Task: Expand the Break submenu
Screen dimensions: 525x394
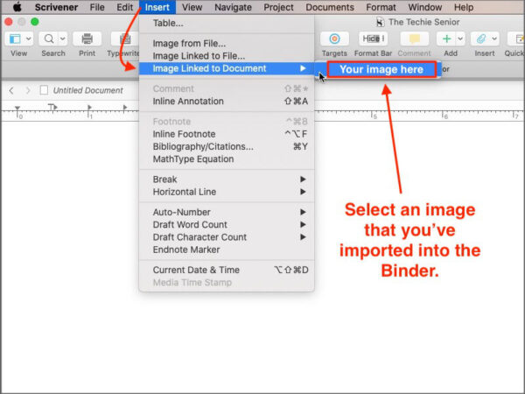Action: pos(227,179)
